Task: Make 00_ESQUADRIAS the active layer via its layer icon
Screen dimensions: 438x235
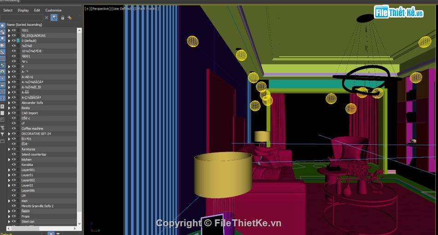Action: (x=18, y=35)
